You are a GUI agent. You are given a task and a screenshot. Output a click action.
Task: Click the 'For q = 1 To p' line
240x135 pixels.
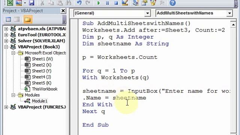(x=109, y=71)
